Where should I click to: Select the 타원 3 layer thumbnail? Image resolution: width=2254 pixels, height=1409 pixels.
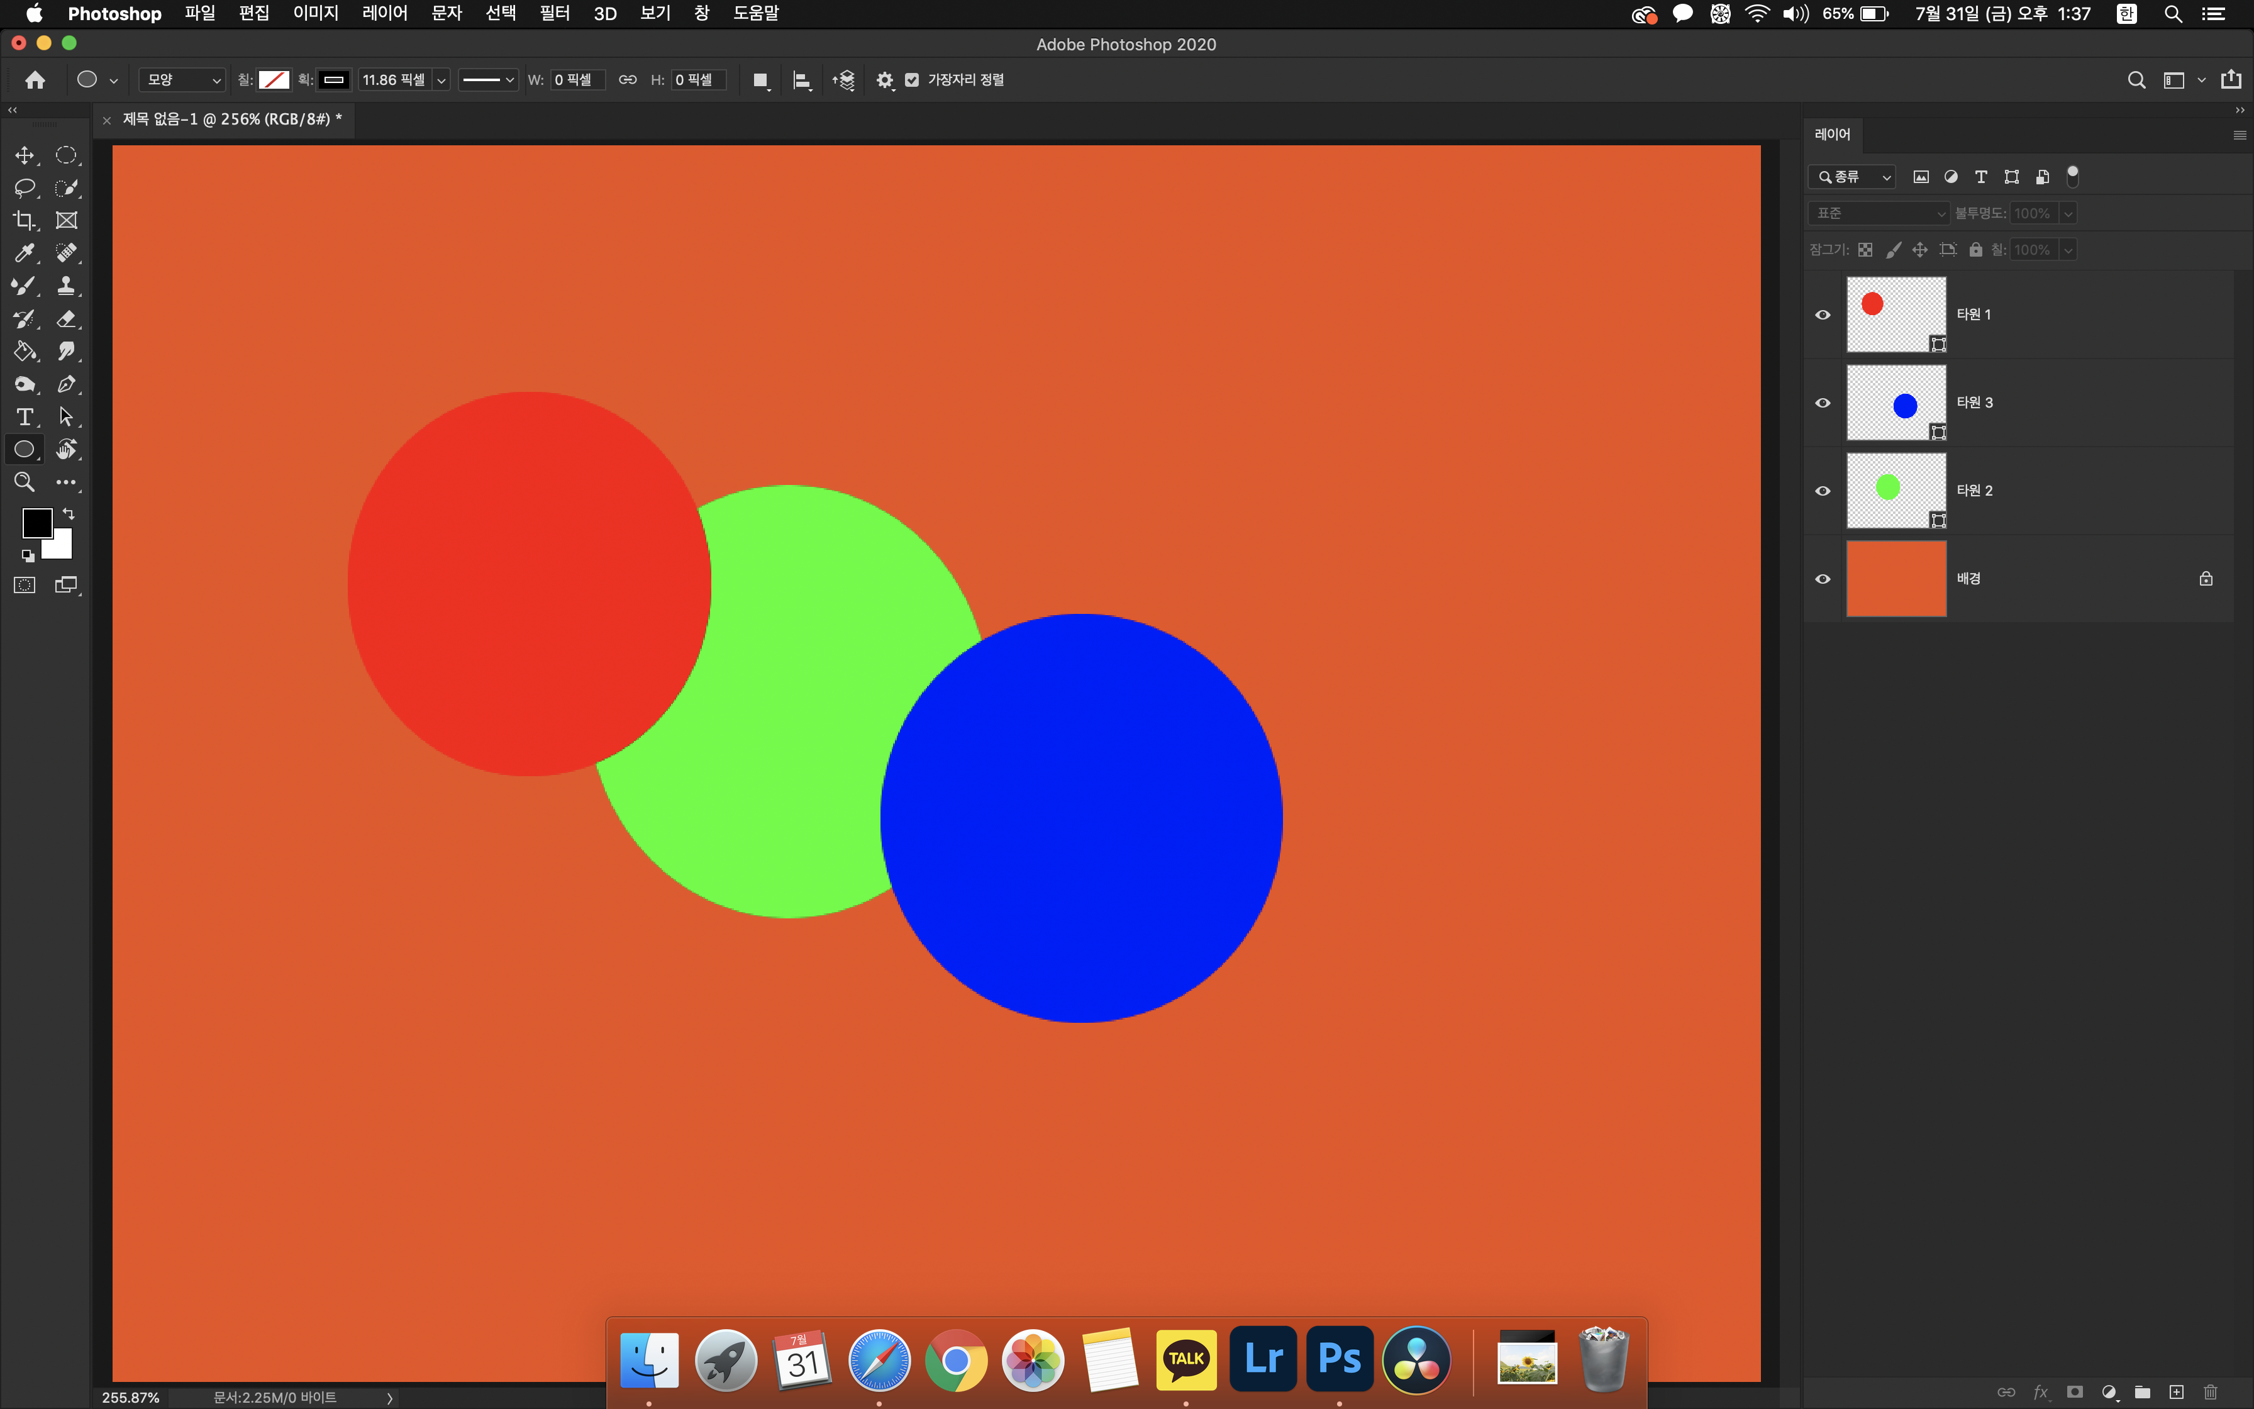1896,403
